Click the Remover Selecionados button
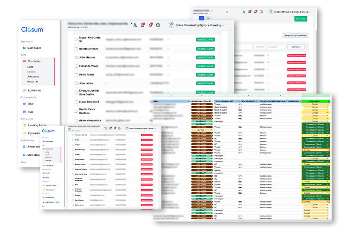The height and width of the screenshot is (235, 346). click(295, 35)
